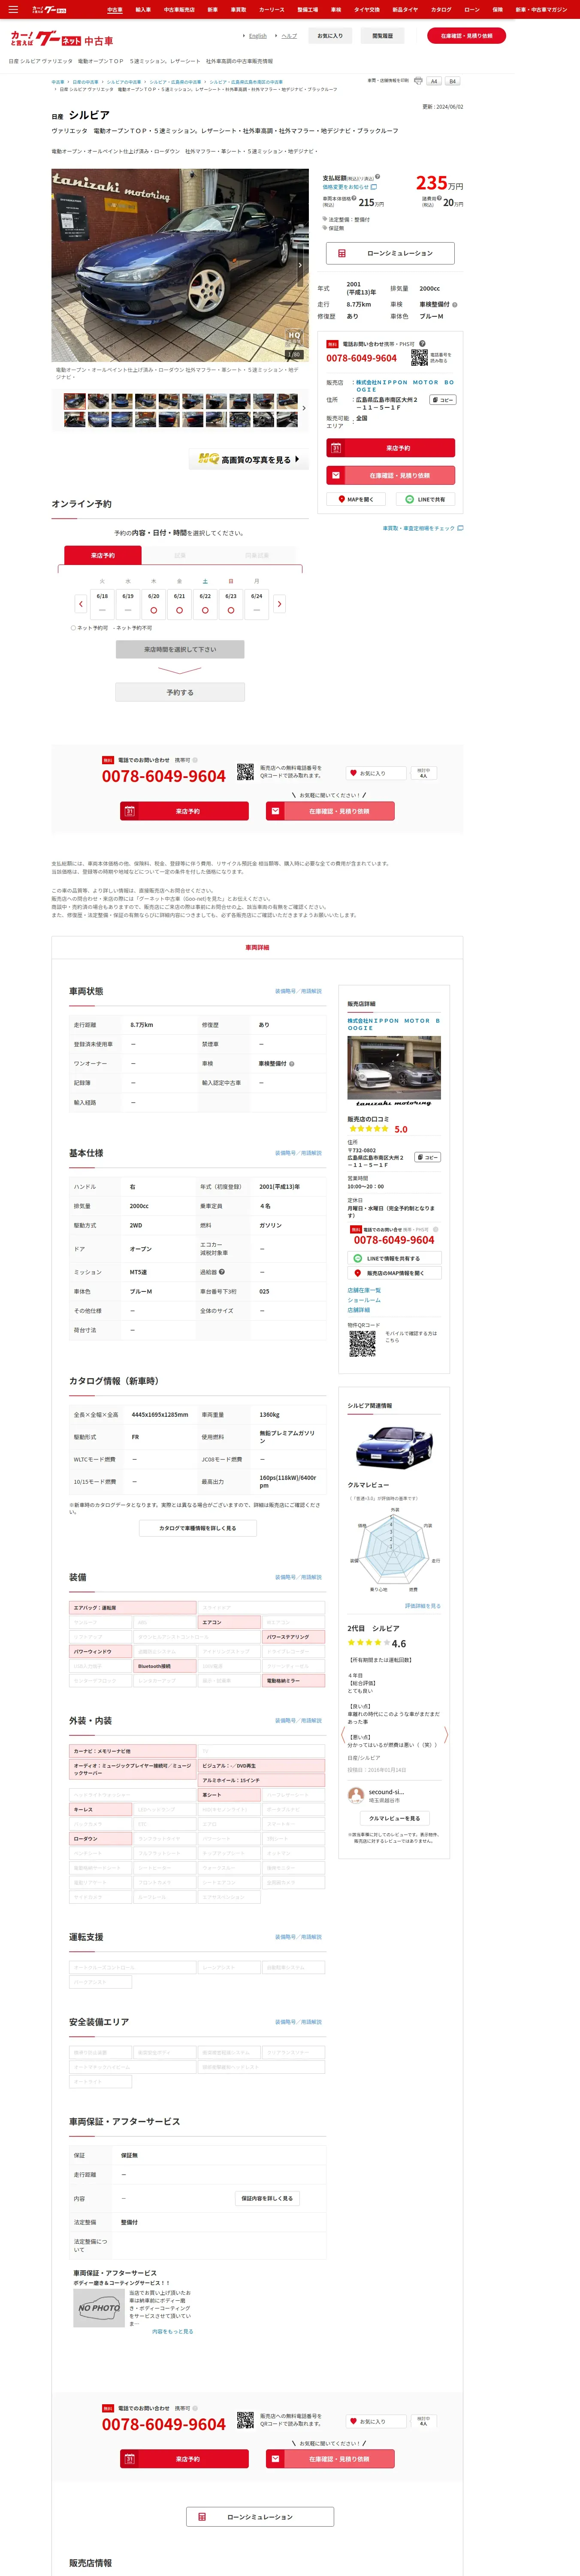
Task: Show previous review with left chevron
Action: click(343, 1735)
